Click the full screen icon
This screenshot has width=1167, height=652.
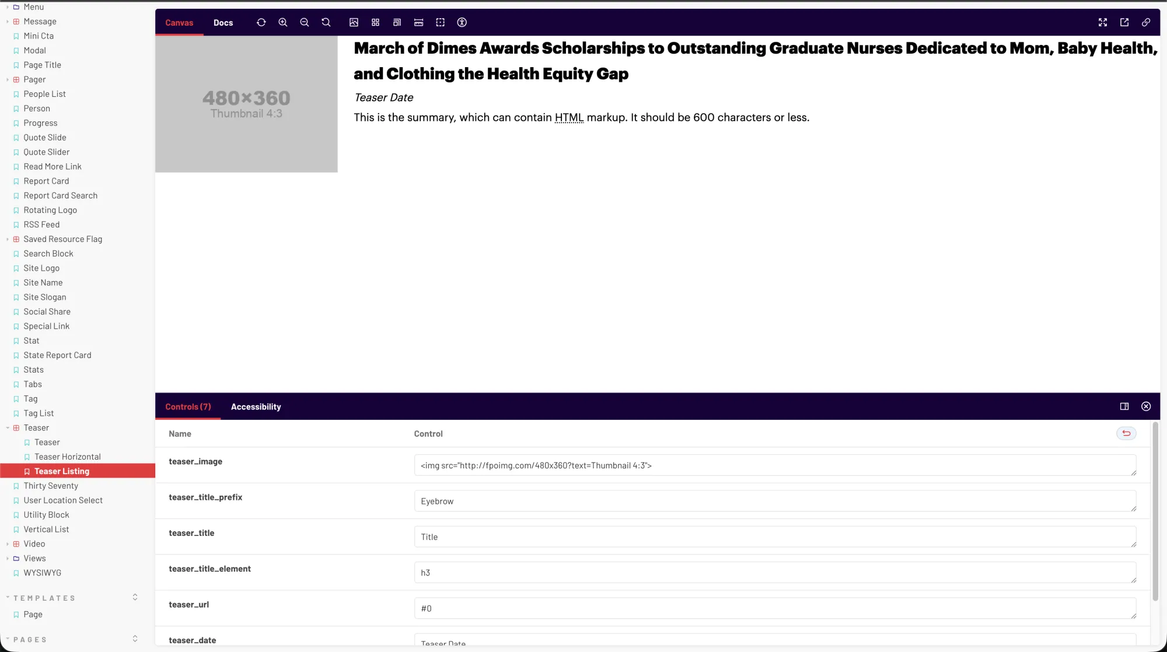pos(1103,22)
